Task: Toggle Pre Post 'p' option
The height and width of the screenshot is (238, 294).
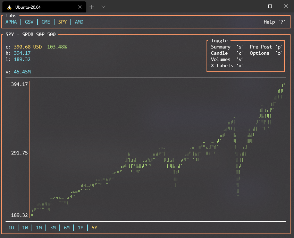Action: tap(266, 47)
